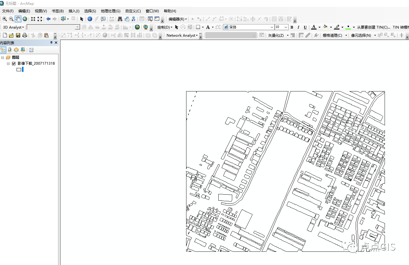409x265 pixels.
Task: Open the 3D Analyst dropdown menu
Action: click(x=13, y=27)
